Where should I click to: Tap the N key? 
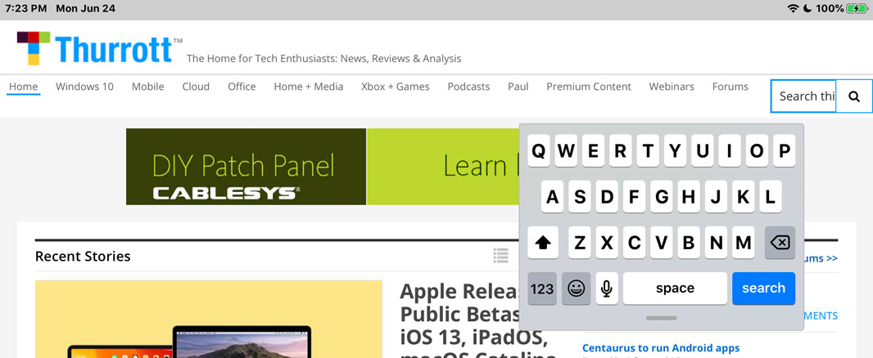point(716,243)
